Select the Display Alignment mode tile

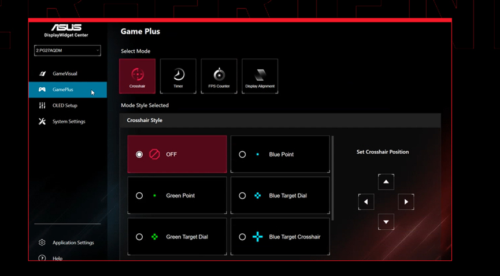[x=260, y=76]
